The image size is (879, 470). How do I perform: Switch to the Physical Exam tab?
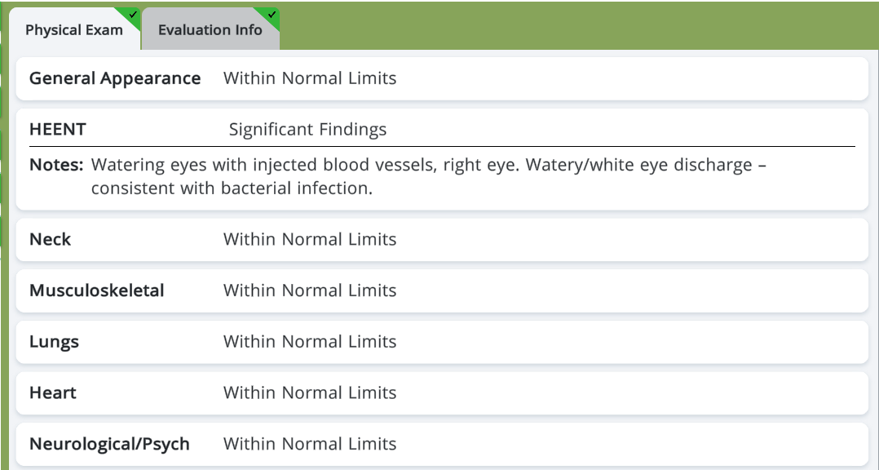coord(73,30)
